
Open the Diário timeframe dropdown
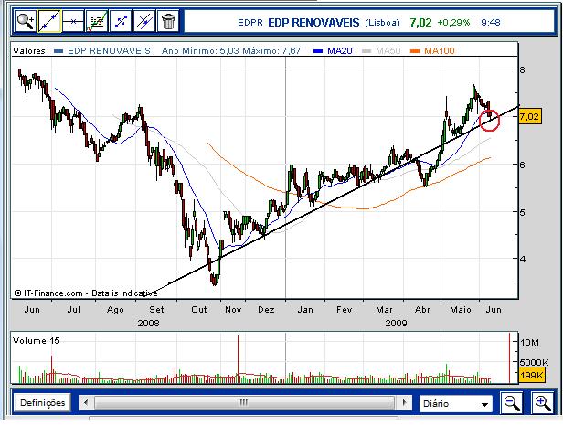(456, 403)
